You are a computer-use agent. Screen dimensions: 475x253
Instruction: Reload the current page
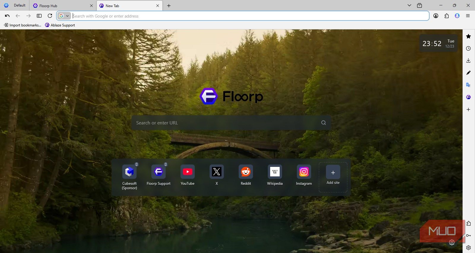50,16
